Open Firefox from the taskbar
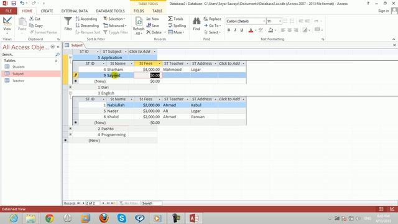Viewport: 398px width, 224px height. click(104, 218)
